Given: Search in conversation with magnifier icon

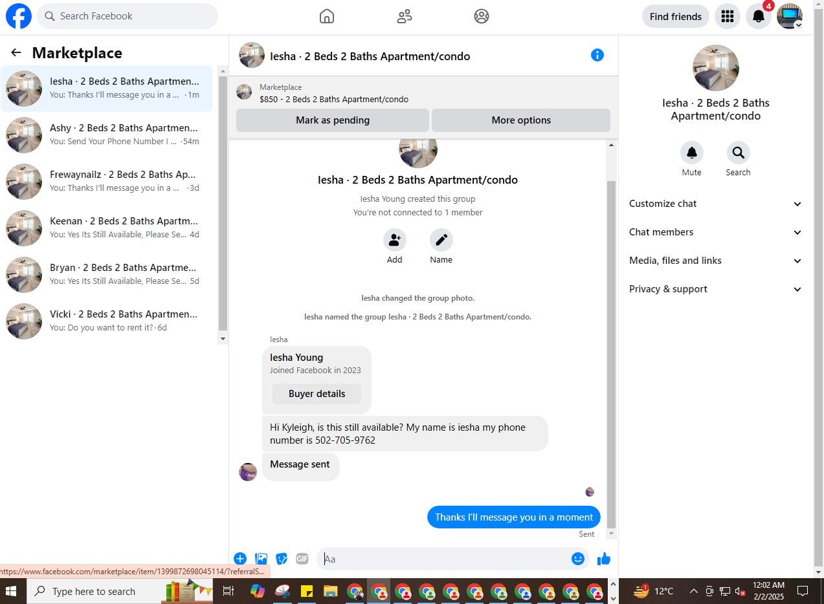Looking at the screenshot, I should coord(738,153).
